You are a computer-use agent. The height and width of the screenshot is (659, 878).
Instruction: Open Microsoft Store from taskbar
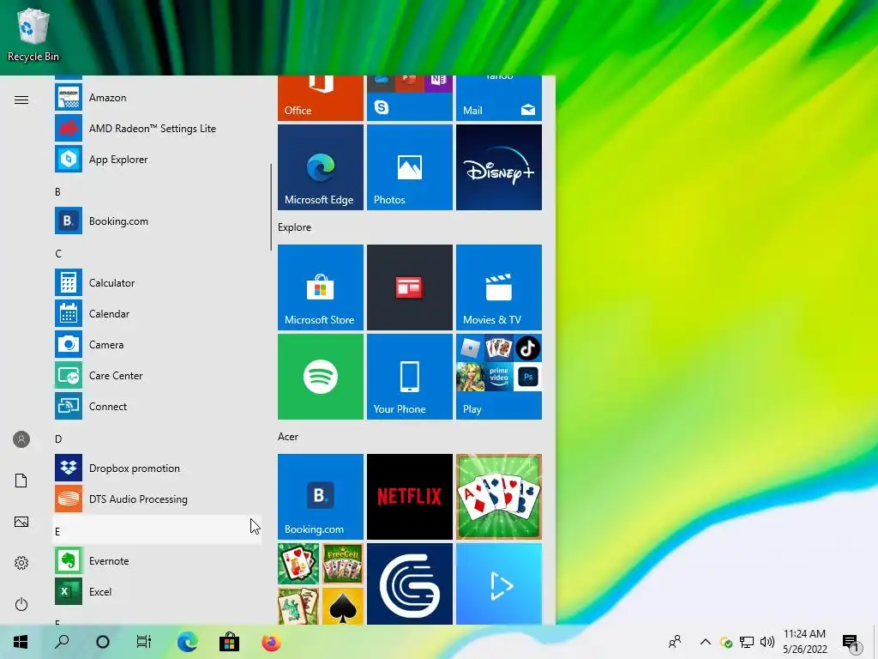tap(229, 642)
